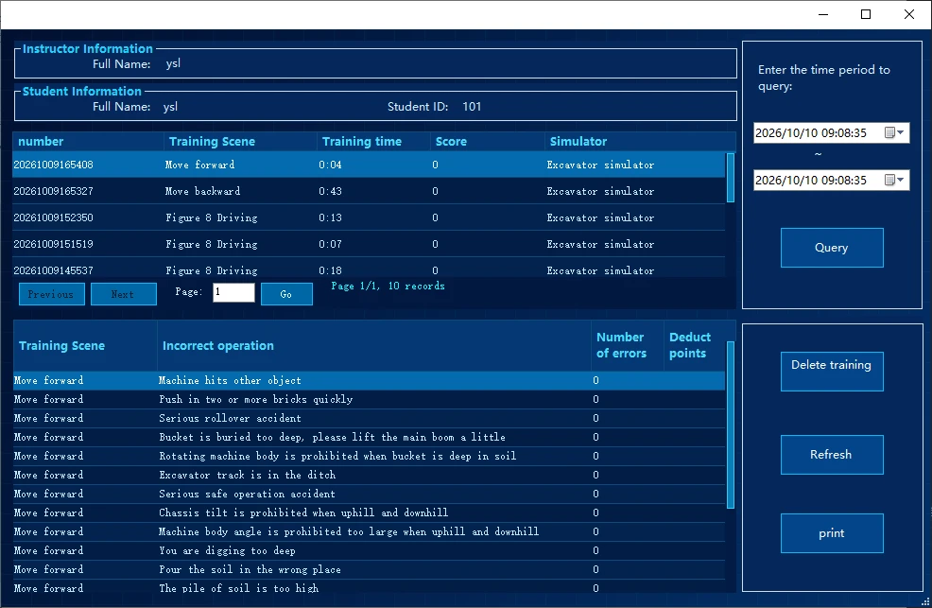Click the Number of errors column header

click(627, 346)
